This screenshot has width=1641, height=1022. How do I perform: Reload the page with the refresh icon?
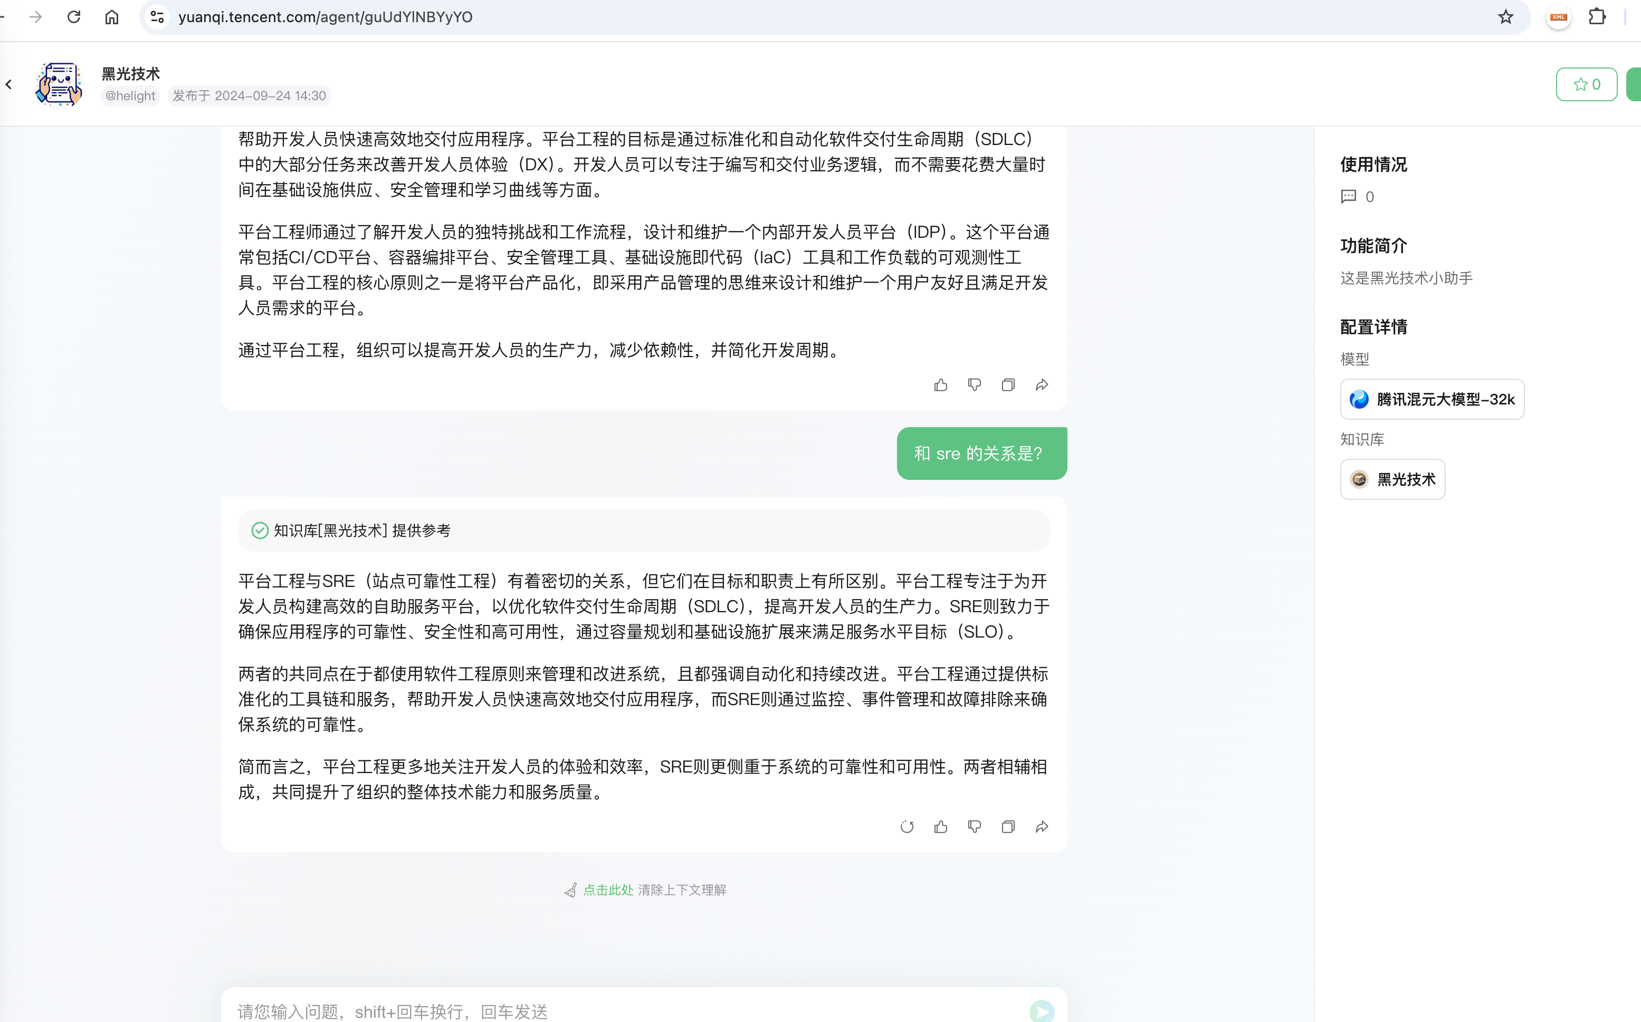(74, 17)
